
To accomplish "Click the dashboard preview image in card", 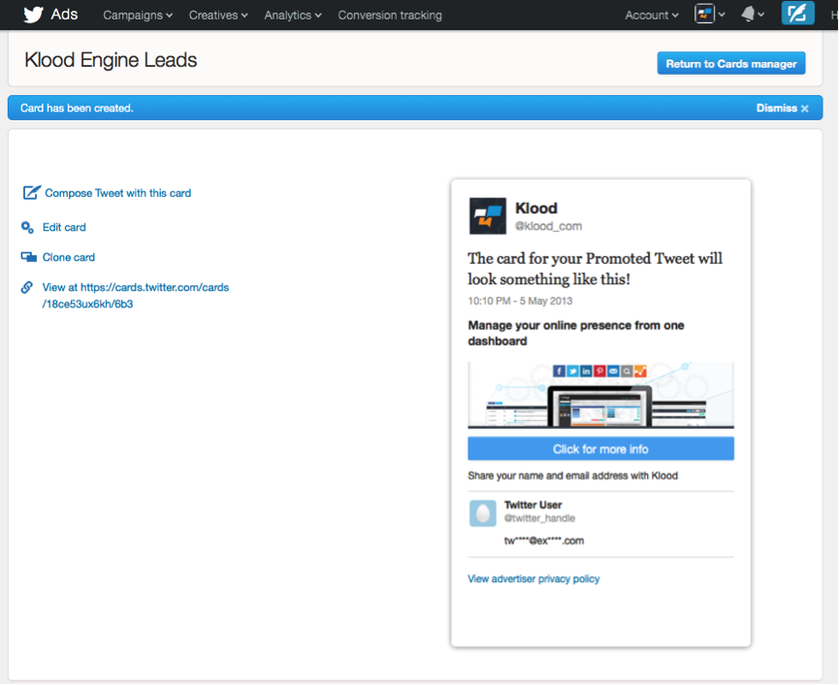I will coord(601,395).
